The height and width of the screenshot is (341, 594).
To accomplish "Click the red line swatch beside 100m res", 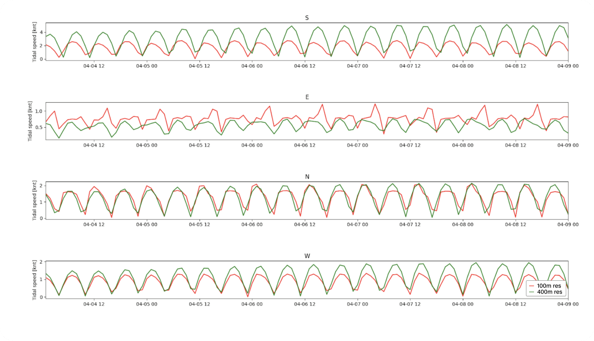I will 532,286.
